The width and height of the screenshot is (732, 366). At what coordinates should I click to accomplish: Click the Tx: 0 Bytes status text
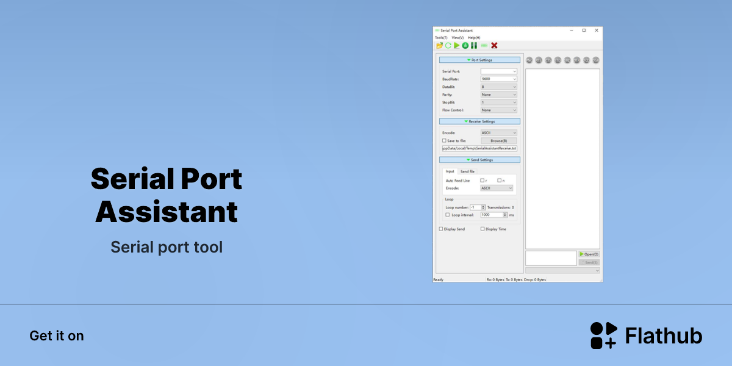514,279
